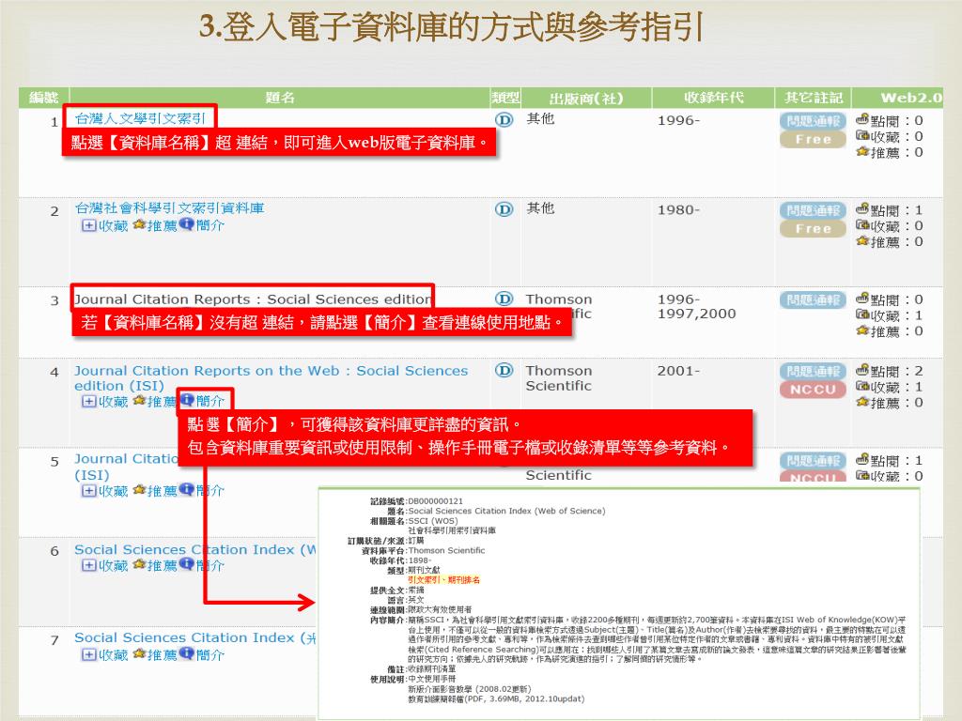Click the Web2.0 收藏 icon in row 1

point(862,137)
